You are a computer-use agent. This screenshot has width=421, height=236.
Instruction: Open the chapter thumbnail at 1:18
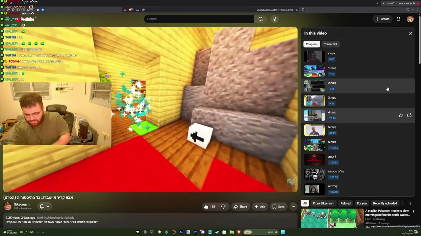[x=314, y=71]
